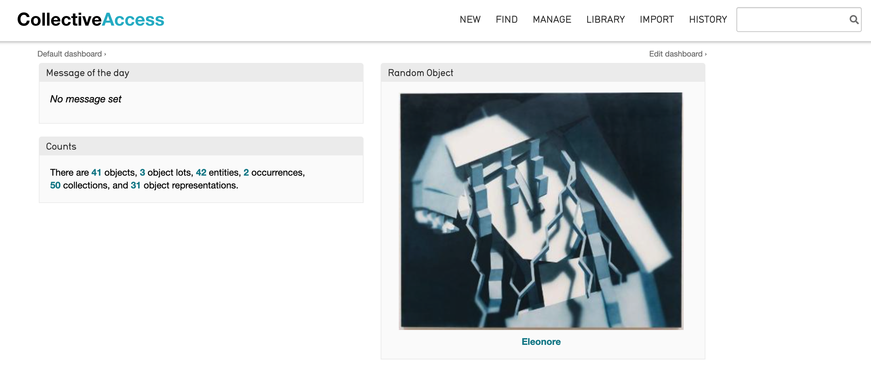Open the HISTORY menu
The width and height of the screenshot is (871, 379).
(x=708, y=20)
